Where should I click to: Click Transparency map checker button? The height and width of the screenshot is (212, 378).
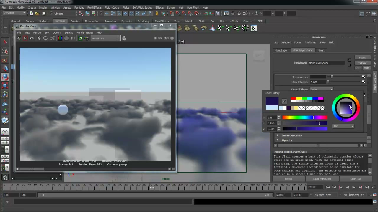[x=364, y=77]
